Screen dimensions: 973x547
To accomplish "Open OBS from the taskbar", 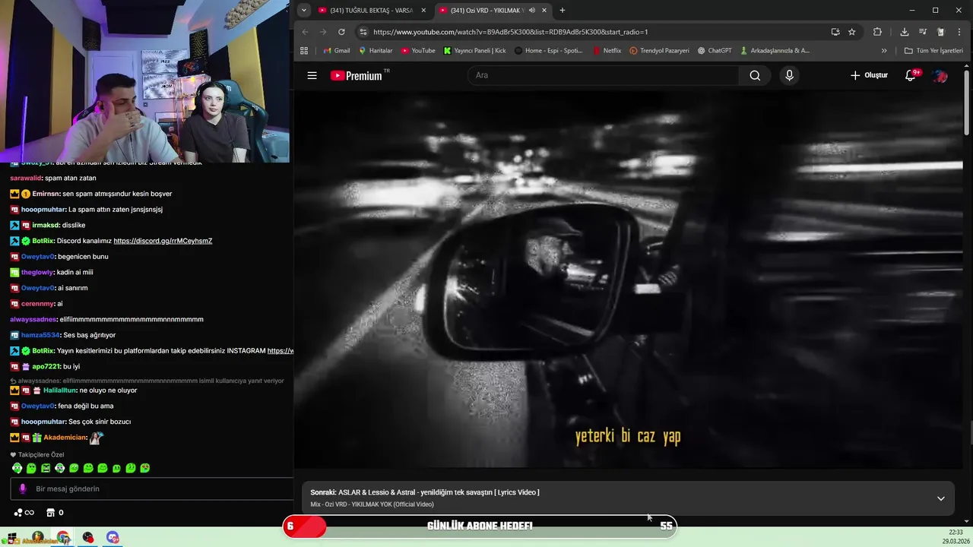I will 88,538.
